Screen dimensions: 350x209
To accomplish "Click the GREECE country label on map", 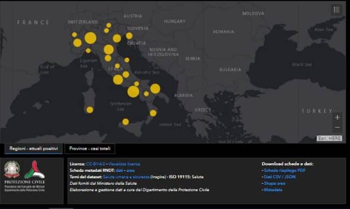I will pyautogui.click(x=202, y=110).
